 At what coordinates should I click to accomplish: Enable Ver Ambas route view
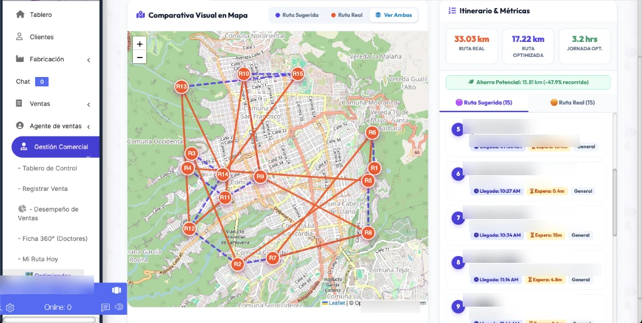pyautogui.click(x=394, y=15)
